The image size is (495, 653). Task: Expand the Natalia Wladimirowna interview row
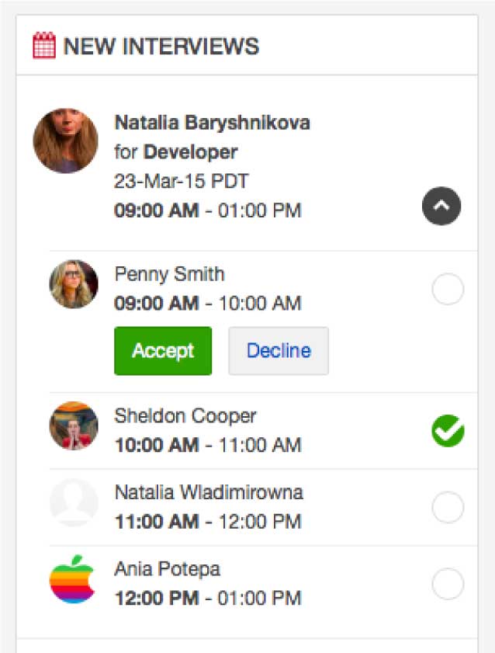[x=264, y=507]
